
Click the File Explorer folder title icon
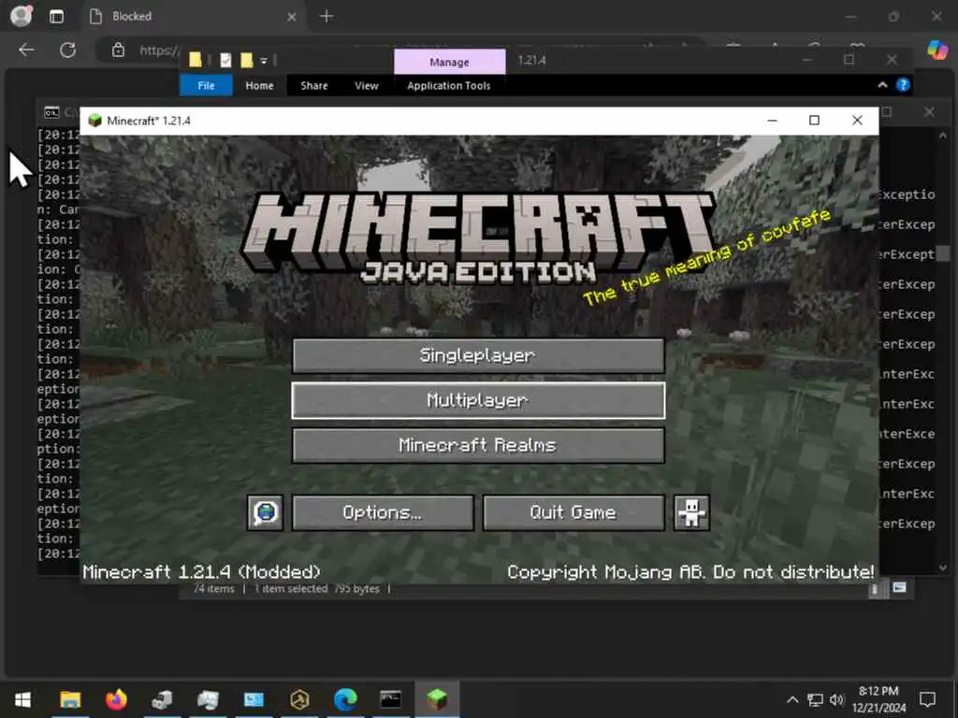pyautogui.click(x=195, y=60)
